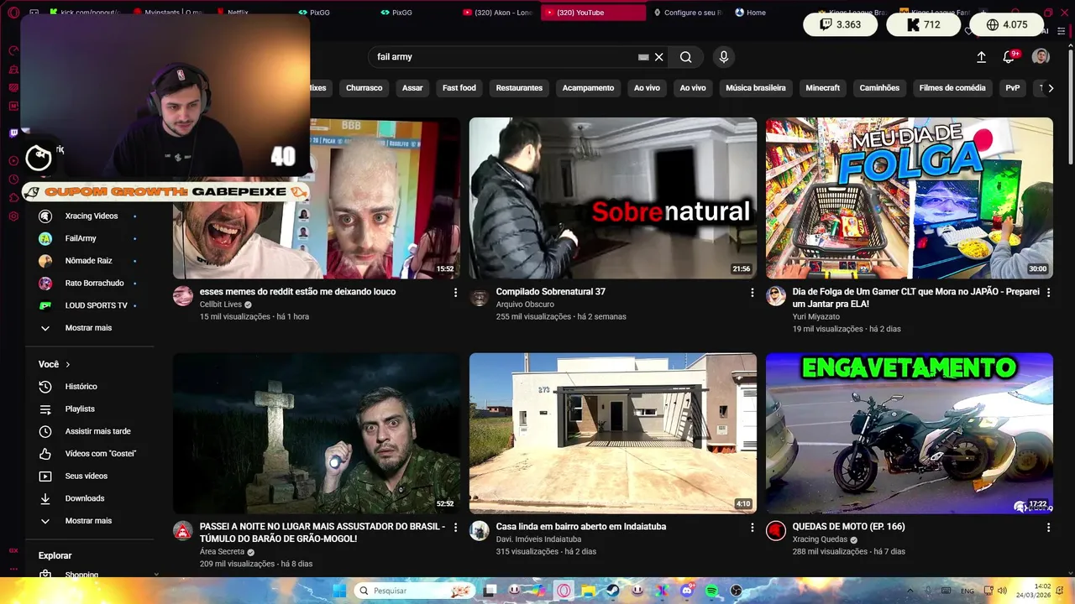Open the MEU DIA DE FOLGA thumbnail

point(910,198)
